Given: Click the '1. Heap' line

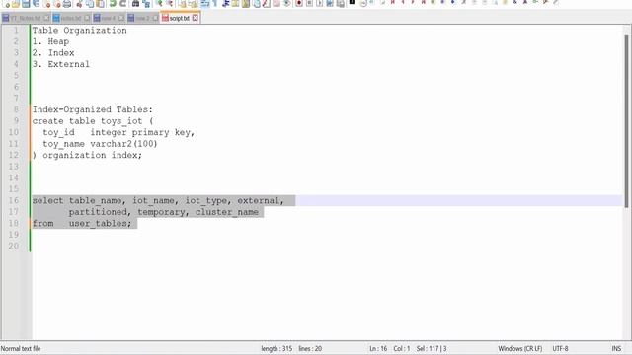Looking at the screenshot, I should pyautogui.click(x=50, y=41).
